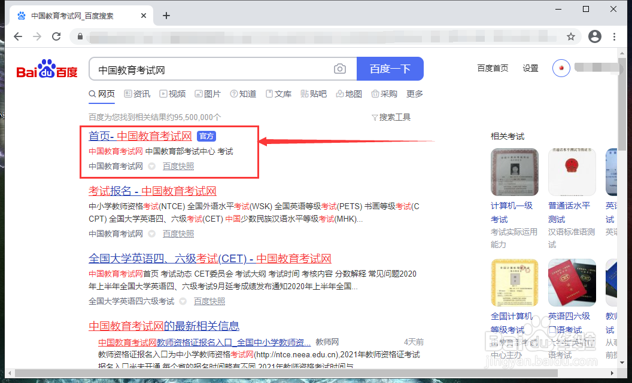Switch to the 视频 search tab
The height and width of the screenshot is (383, 632).
pos(172,94)
